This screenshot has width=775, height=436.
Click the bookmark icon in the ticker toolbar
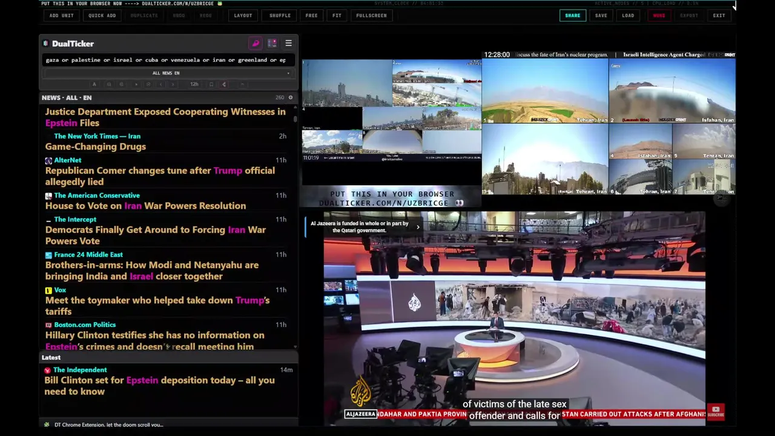click(211, 84)
